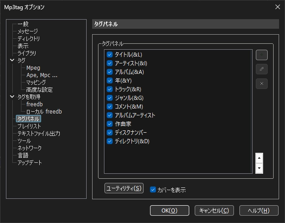285x223 pixels.
Task: Open the freedb settings page
Action: pyautogui.click(x=35, y=104)
